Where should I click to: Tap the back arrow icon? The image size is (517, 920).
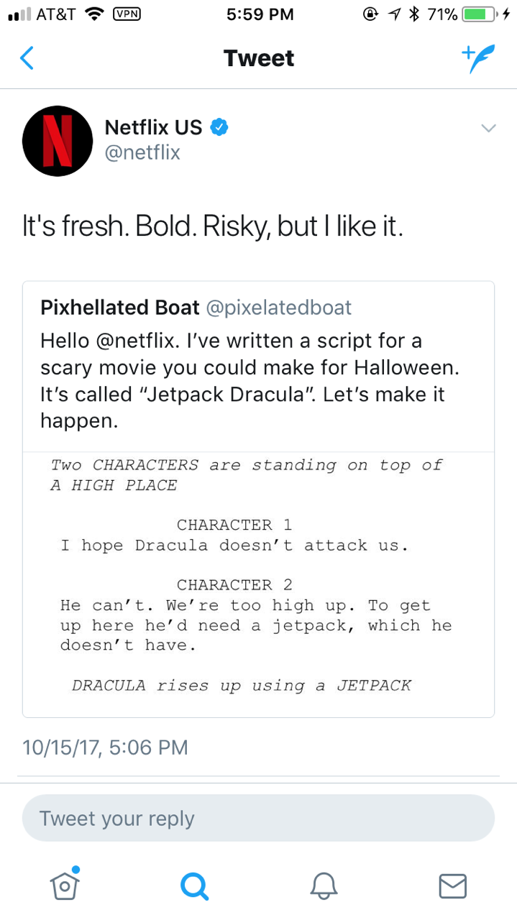(x=27, y=58)
